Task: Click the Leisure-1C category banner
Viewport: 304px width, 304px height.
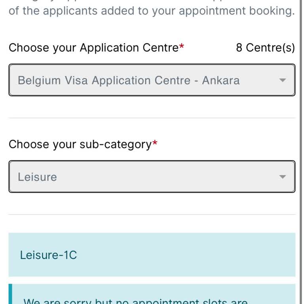Action: [152, 255]
